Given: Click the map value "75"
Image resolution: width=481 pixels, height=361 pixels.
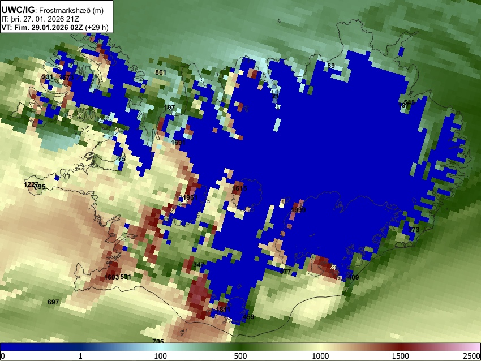Looking at the screenshot, I should (122, 159).
